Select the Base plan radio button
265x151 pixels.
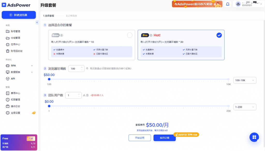130,35
